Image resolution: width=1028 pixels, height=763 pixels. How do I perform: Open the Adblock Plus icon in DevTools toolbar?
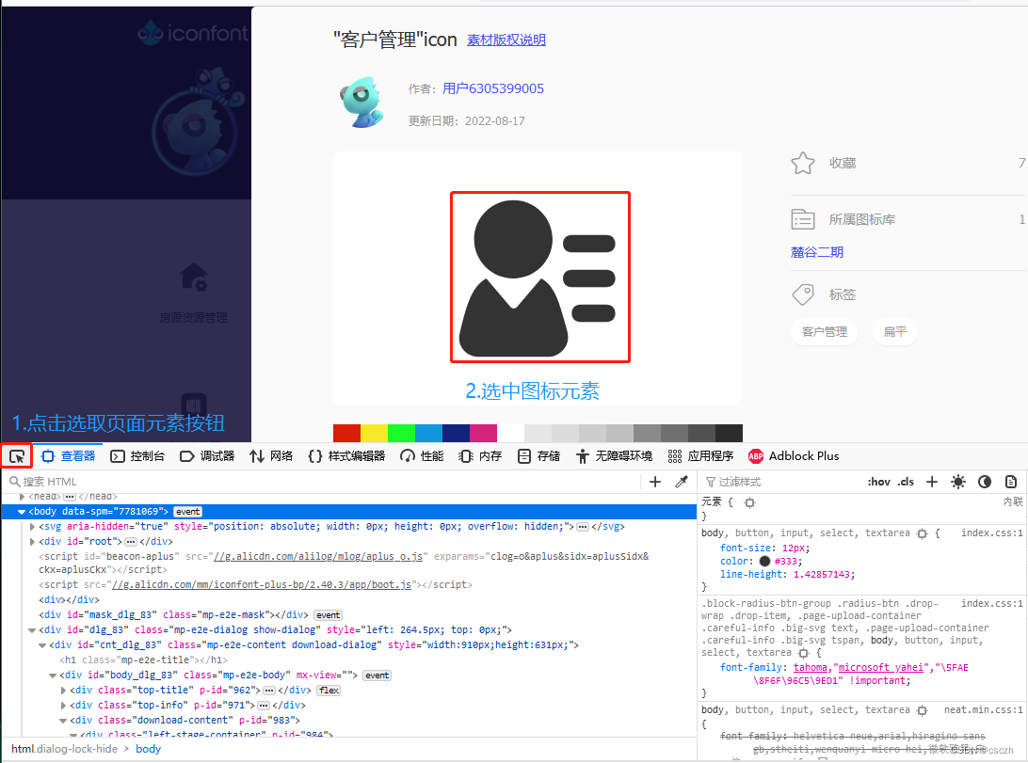coord(755,455)
